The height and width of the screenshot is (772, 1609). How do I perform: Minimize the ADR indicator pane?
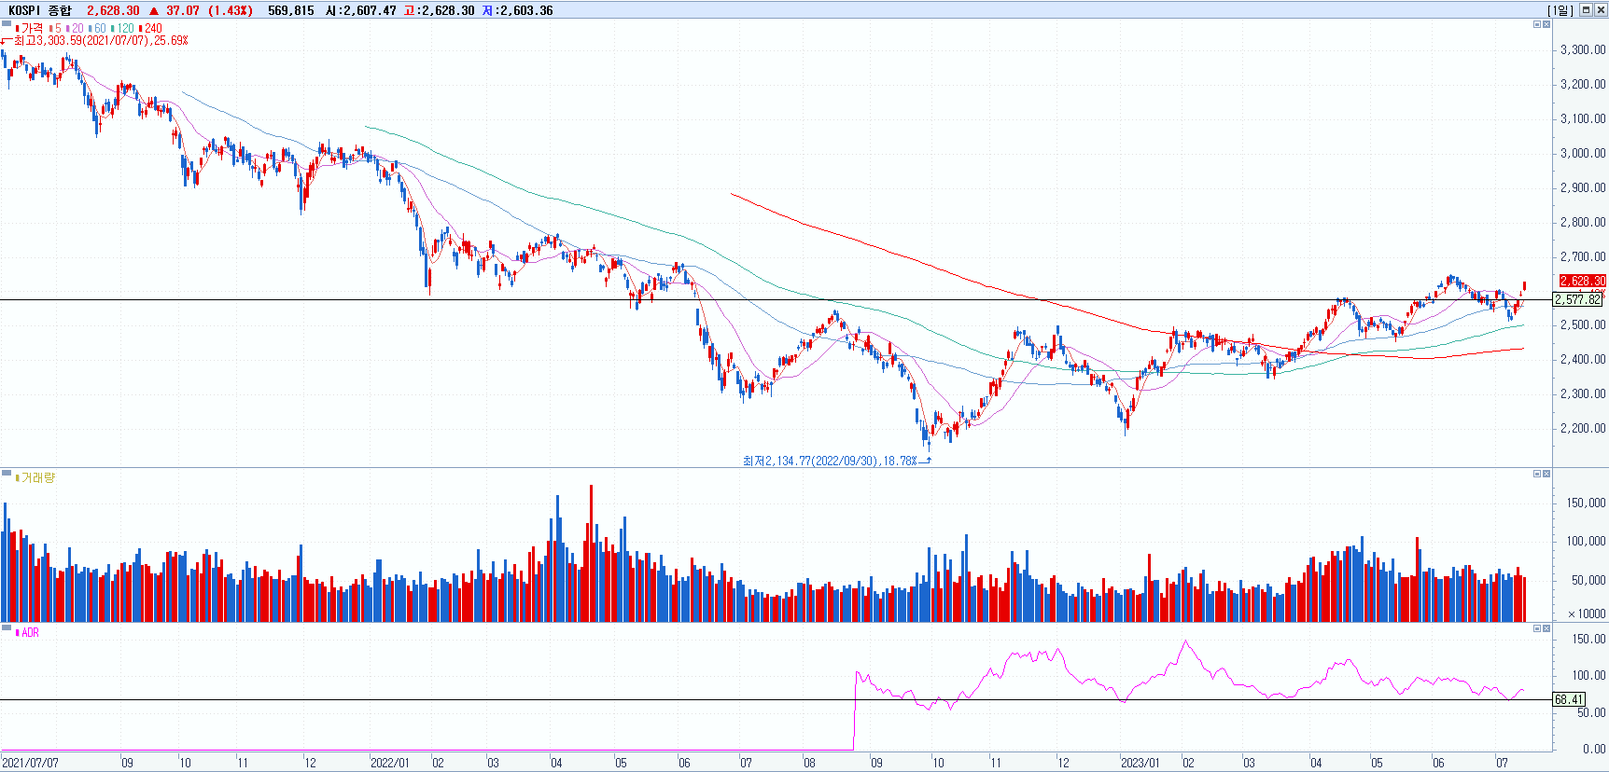point(1537,628)
